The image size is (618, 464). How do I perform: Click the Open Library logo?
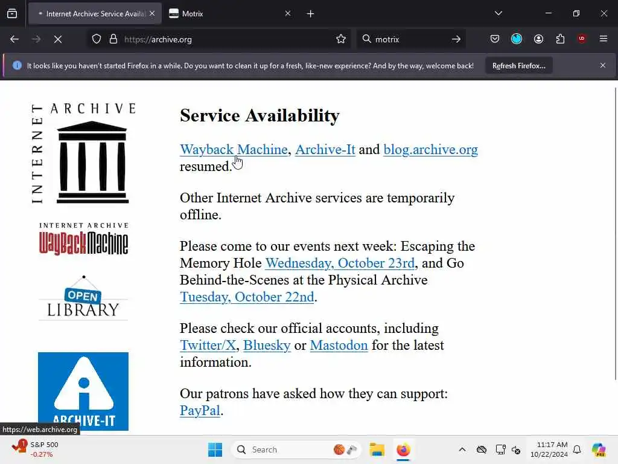[83, 298]
